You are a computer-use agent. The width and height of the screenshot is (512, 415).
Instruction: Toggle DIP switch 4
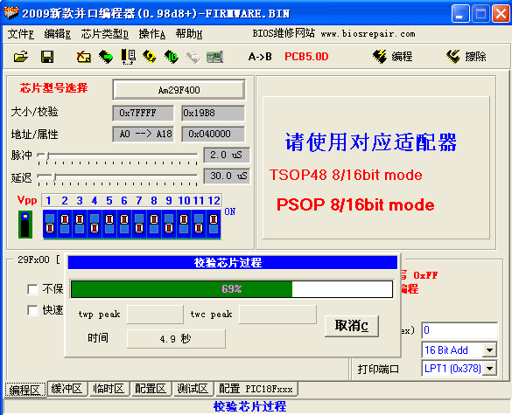point(95,224)
